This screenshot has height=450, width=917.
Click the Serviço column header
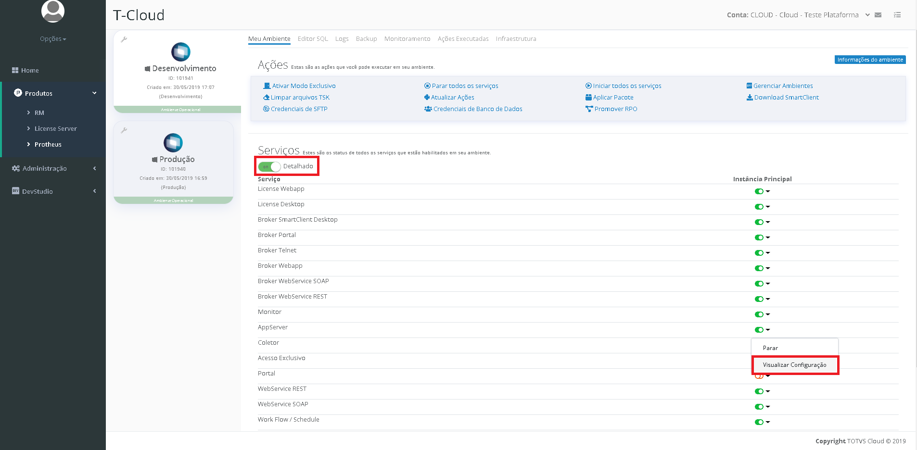[x=269, y=179]
